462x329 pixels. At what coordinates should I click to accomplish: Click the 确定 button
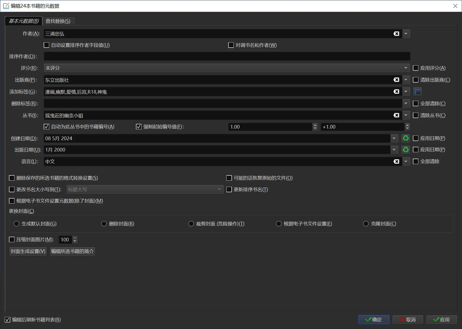click(x=374, y=320)
